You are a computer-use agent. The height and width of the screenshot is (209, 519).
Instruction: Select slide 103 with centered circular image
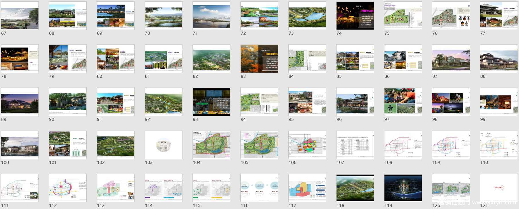[164, 145]
